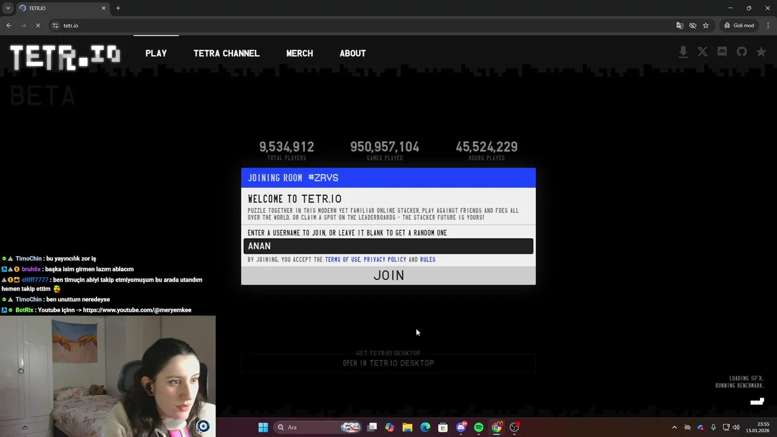
Task: Click the webcam overlay thumbnail
Action: point(108,376)
